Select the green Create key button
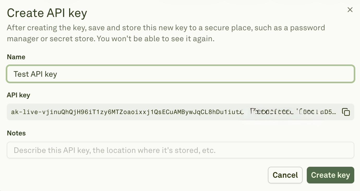360x191 pixels. pos(330,175)
